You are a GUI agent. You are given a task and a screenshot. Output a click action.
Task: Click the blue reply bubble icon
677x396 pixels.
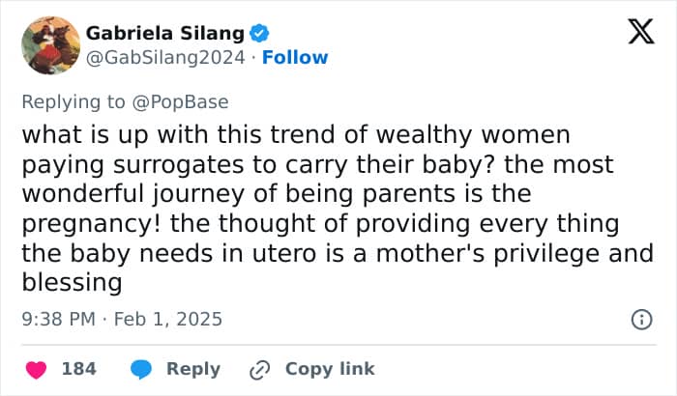[141, 369]
